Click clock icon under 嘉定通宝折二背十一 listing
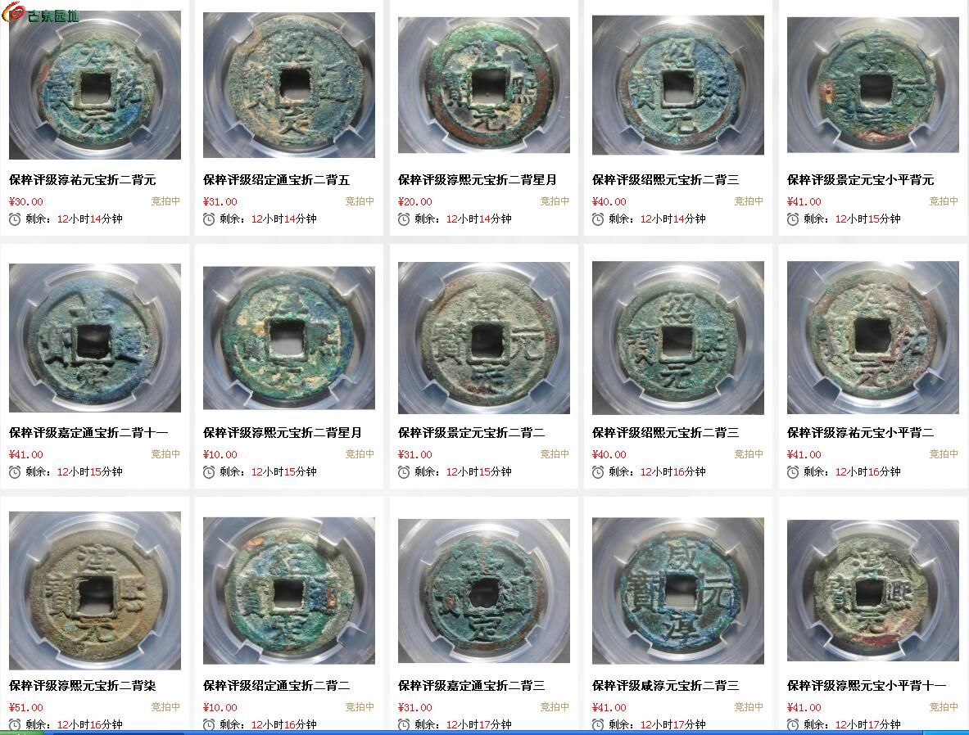This screenshot has height=735, width=969. click(x=15, y=472)
